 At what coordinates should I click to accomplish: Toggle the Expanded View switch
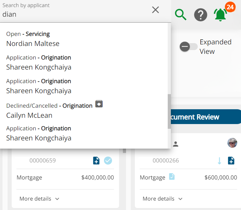click(189, 46)
